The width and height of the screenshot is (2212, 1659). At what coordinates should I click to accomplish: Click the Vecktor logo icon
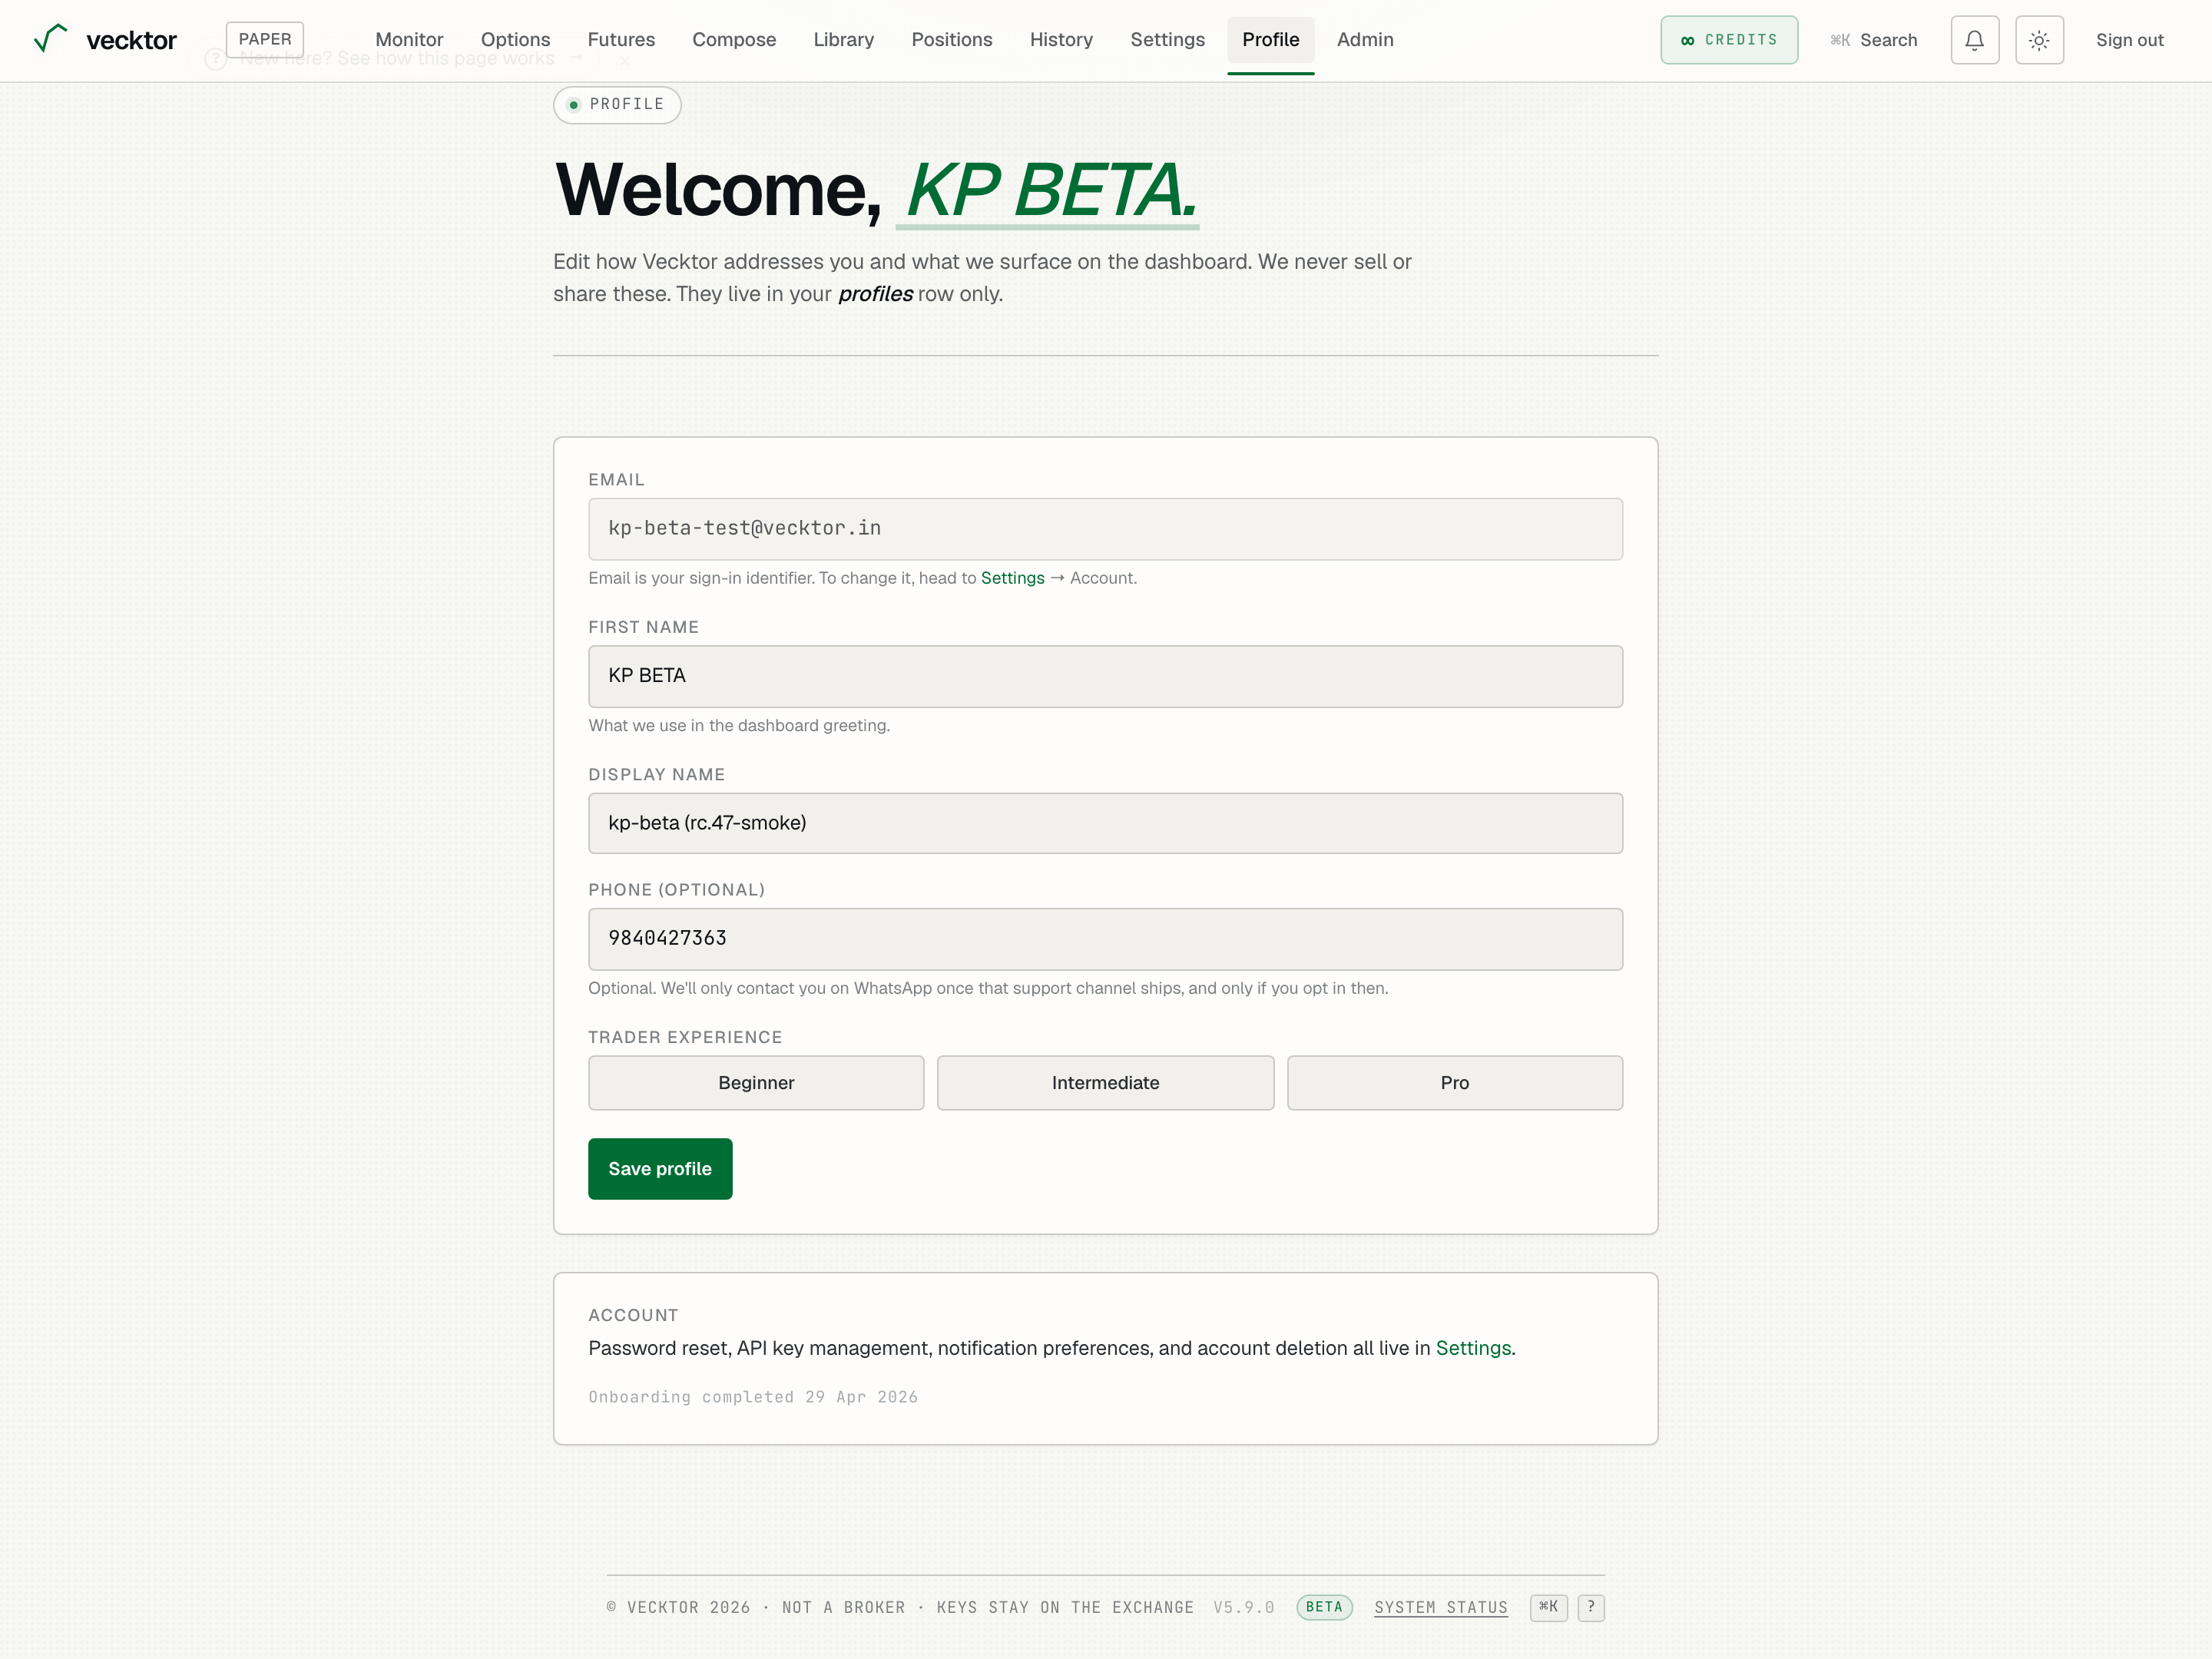point(50,39)
